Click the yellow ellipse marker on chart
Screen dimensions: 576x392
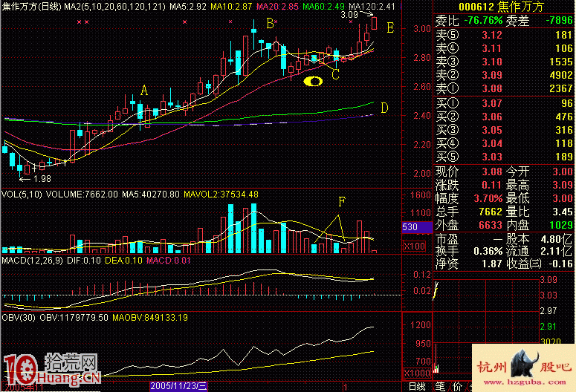pos(315,81)
